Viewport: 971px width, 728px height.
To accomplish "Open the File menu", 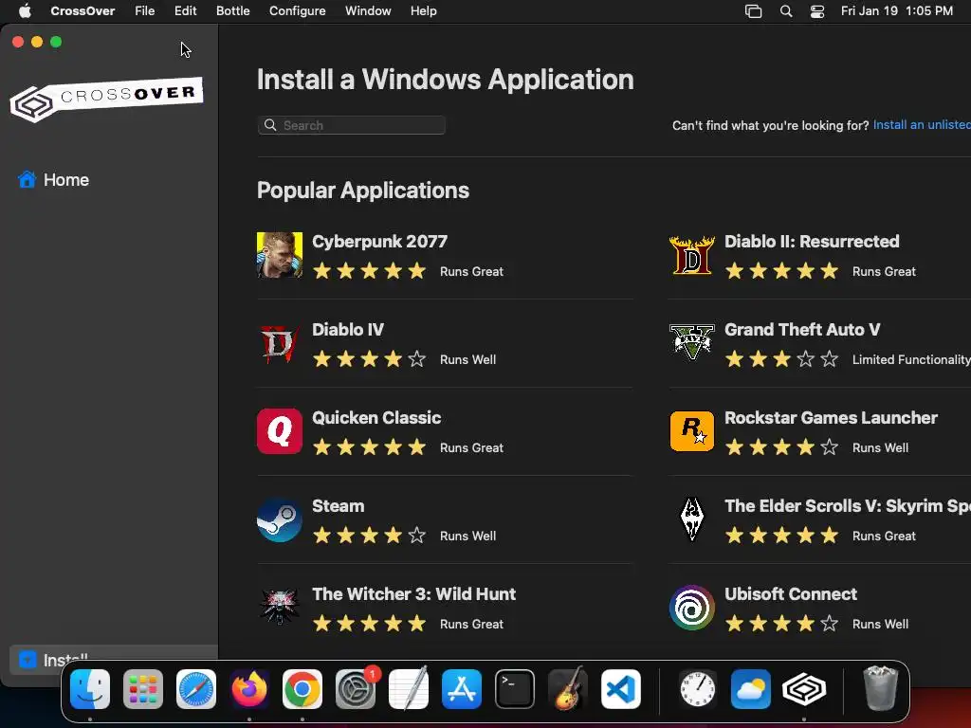I will coord(145,11).
